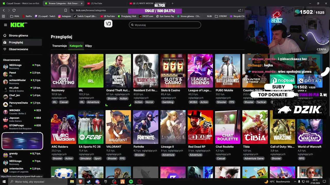The width and height of the screenshot is (330, 185).
Task: Click the share icon in the address bar
Action: click(240, 10)
